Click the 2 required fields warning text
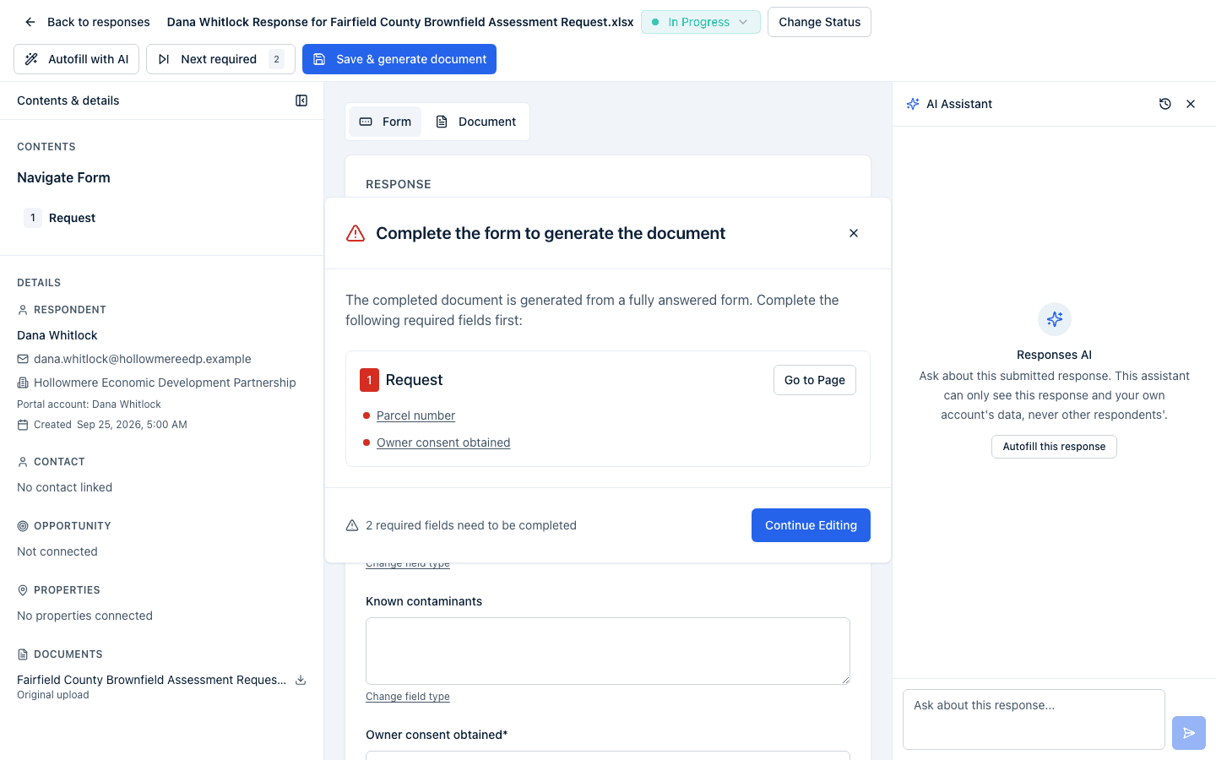1216x760 pixels. click(471, 525)
